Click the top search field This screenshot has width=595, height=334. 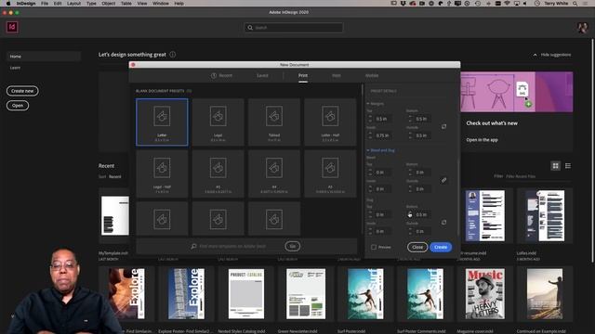[x=294, y=28]
